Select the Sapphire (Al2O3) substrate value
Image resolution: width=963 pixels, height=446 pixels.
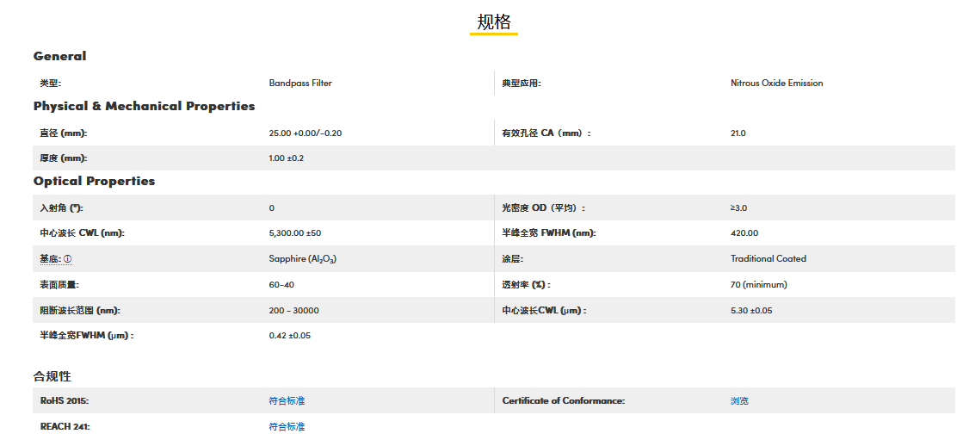click(x=302, y=259)
